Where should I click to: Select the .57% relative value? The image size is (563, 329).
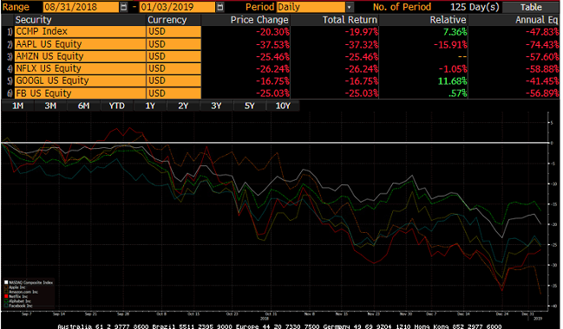457,94
